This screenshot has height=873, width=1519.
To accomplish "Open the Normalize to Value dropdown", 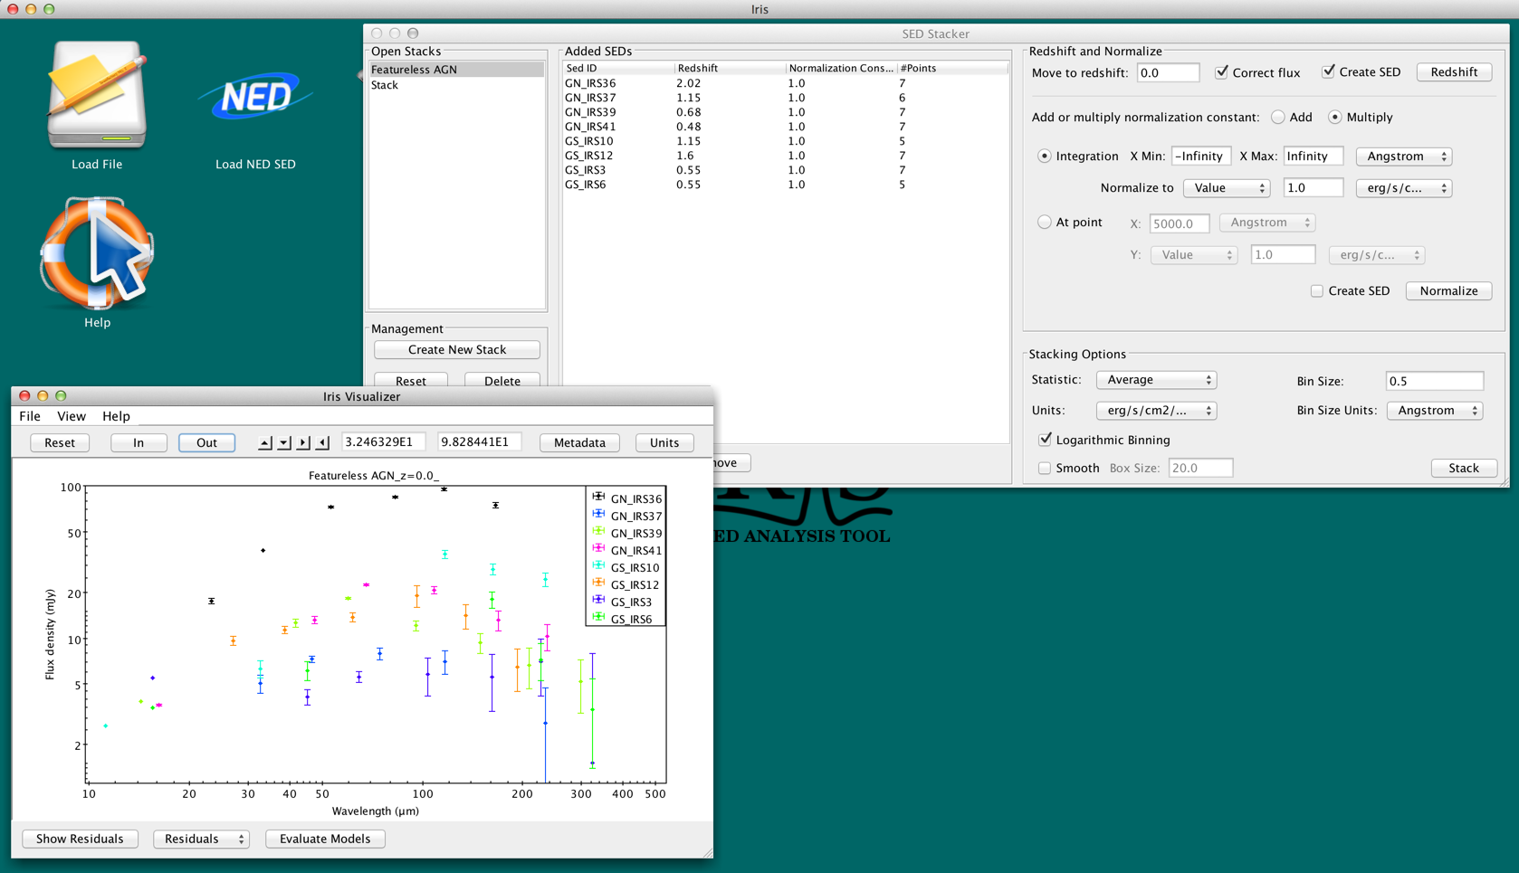I will [x=1227, y=188].
